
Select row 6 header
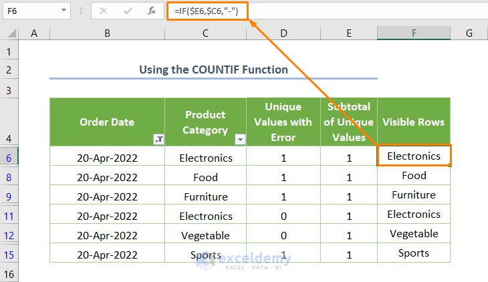click(9, 158)
